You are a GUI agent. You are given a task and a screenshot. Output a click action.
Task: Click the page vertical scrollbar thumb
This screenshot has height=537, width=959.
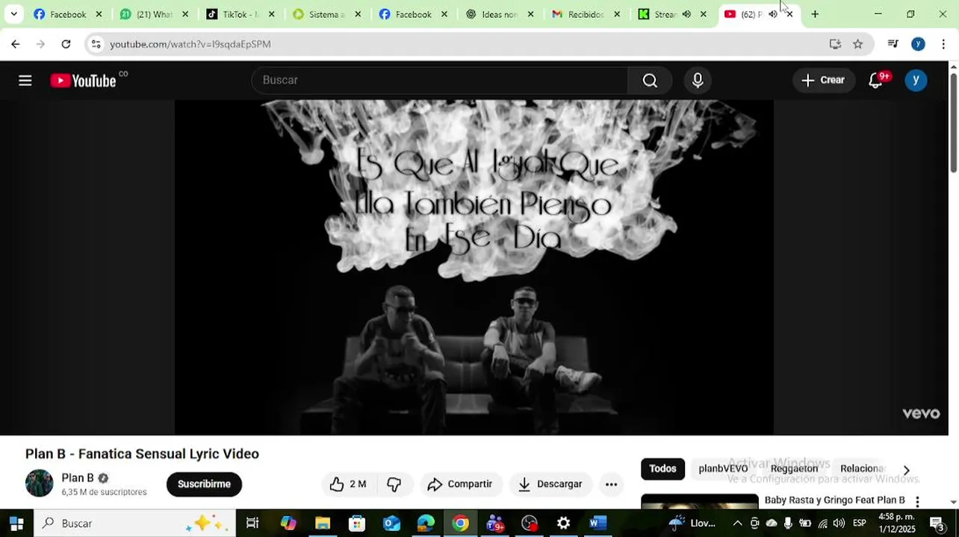pos(954,123)
